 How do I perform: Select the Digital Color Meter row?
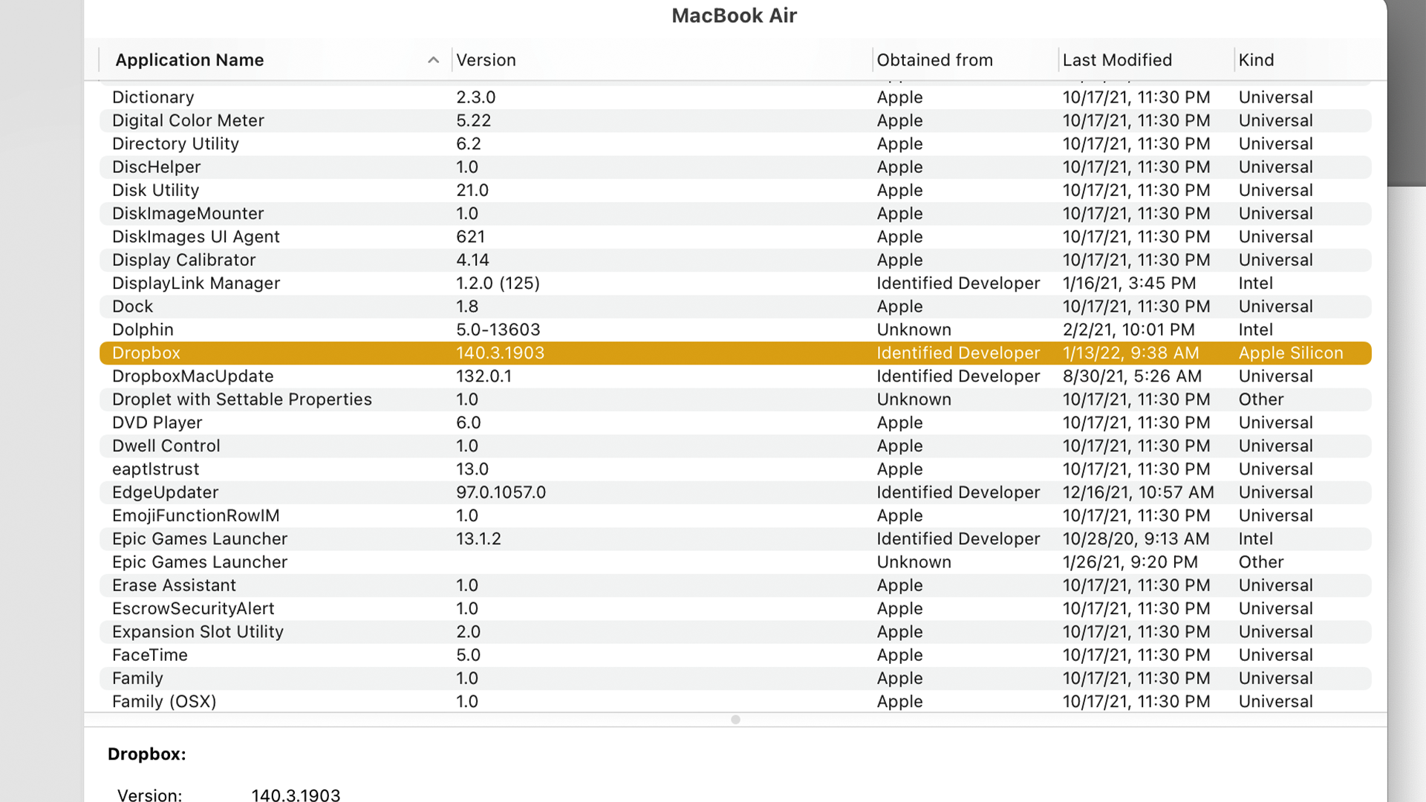click(x=735, y=120)
